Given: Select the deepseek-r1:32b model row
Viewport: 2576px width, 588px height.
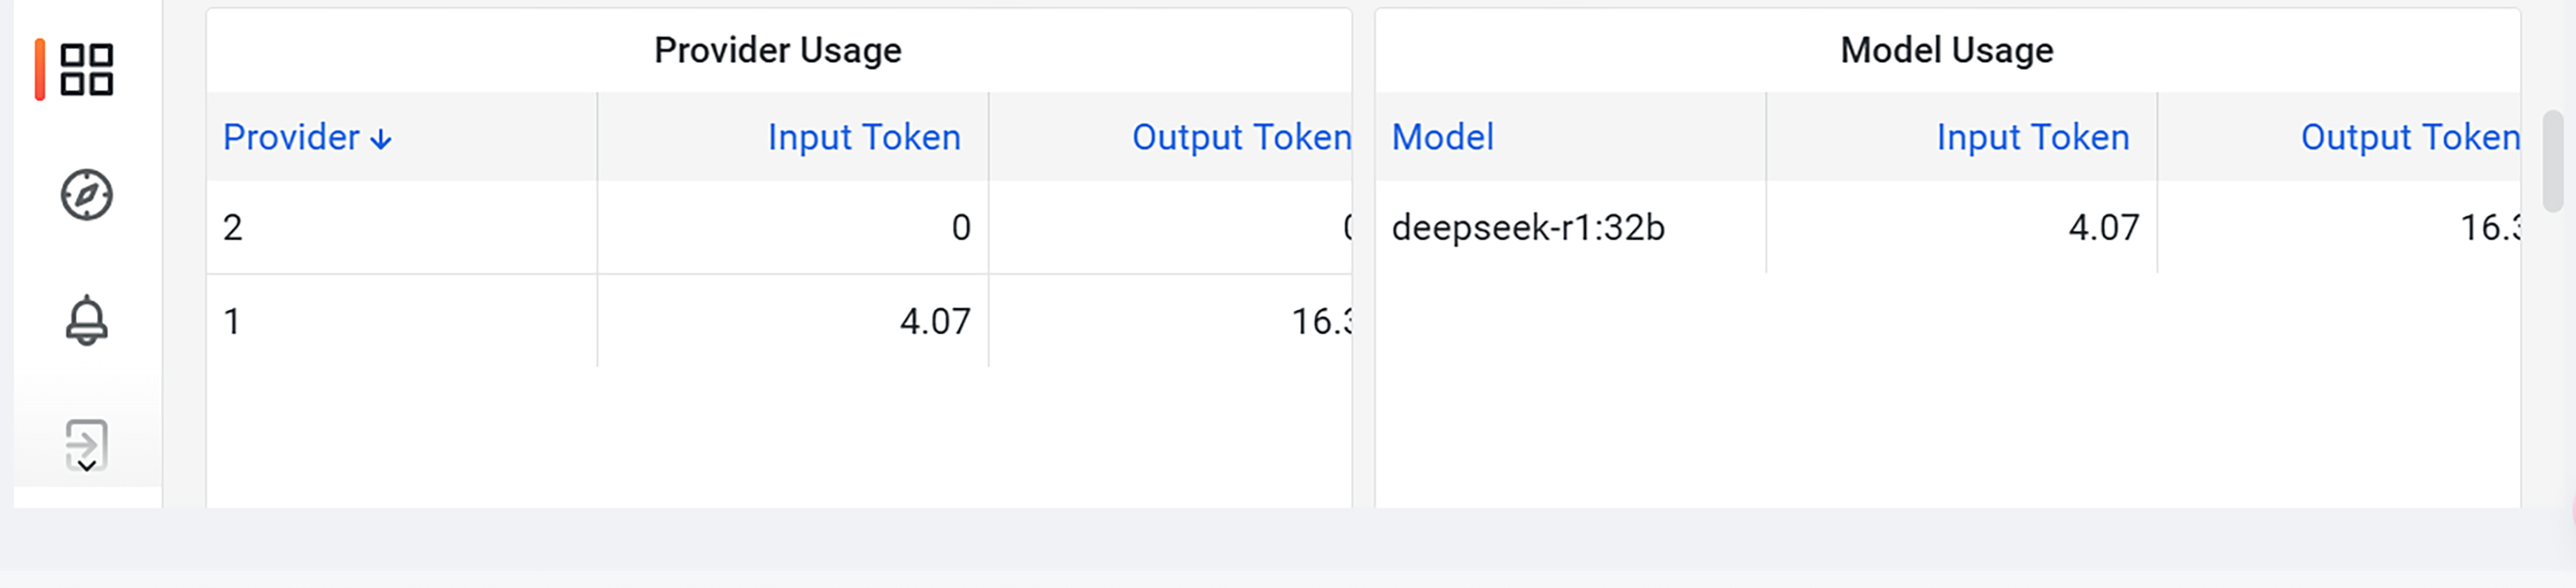Looking at the screenshot, I should pyautogui.click(x=1528, y=228).
